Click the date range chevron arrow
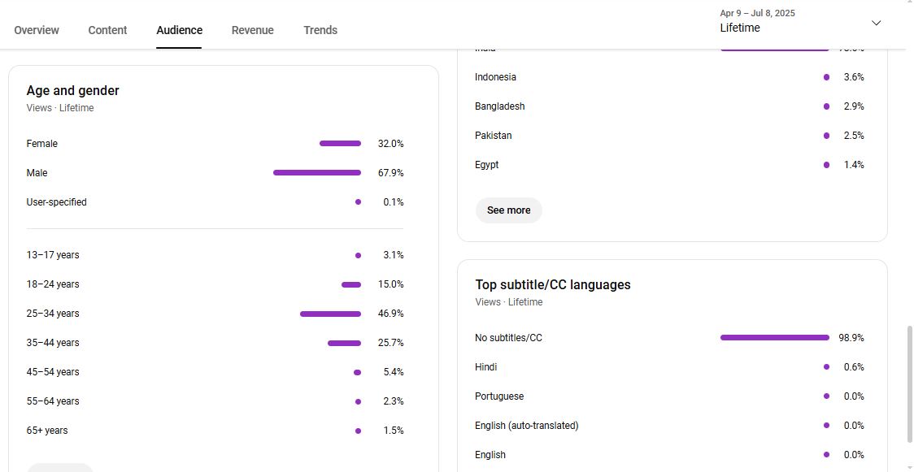This screenshot has height=472, width=914. tap(876, 23)
